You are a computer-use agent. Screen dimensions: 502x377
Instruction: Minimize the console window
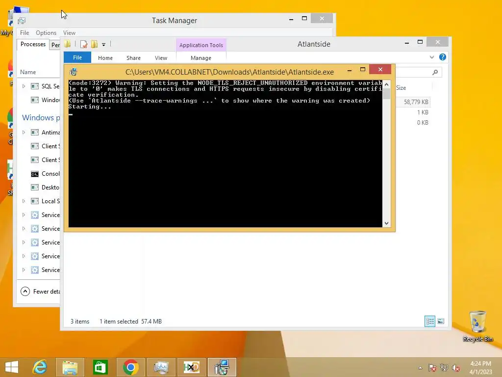(350, 70)
